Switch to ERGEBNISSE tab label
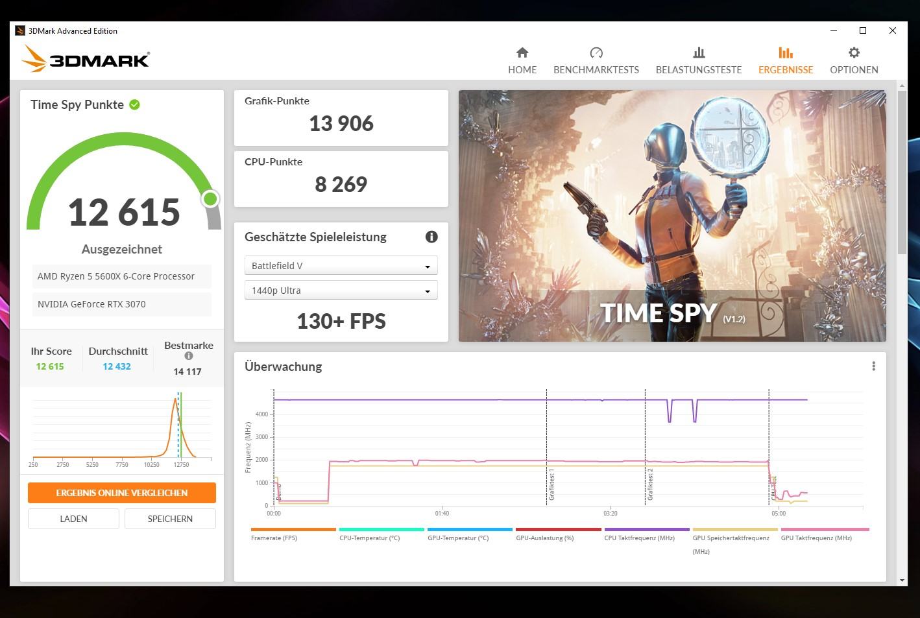 786,69
